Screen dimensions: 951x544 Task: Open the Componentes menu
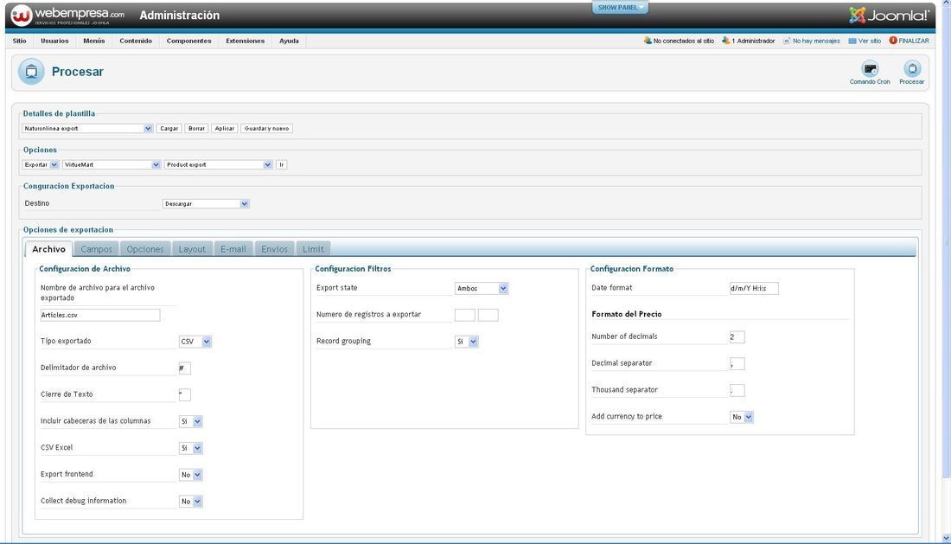(188, 41)
